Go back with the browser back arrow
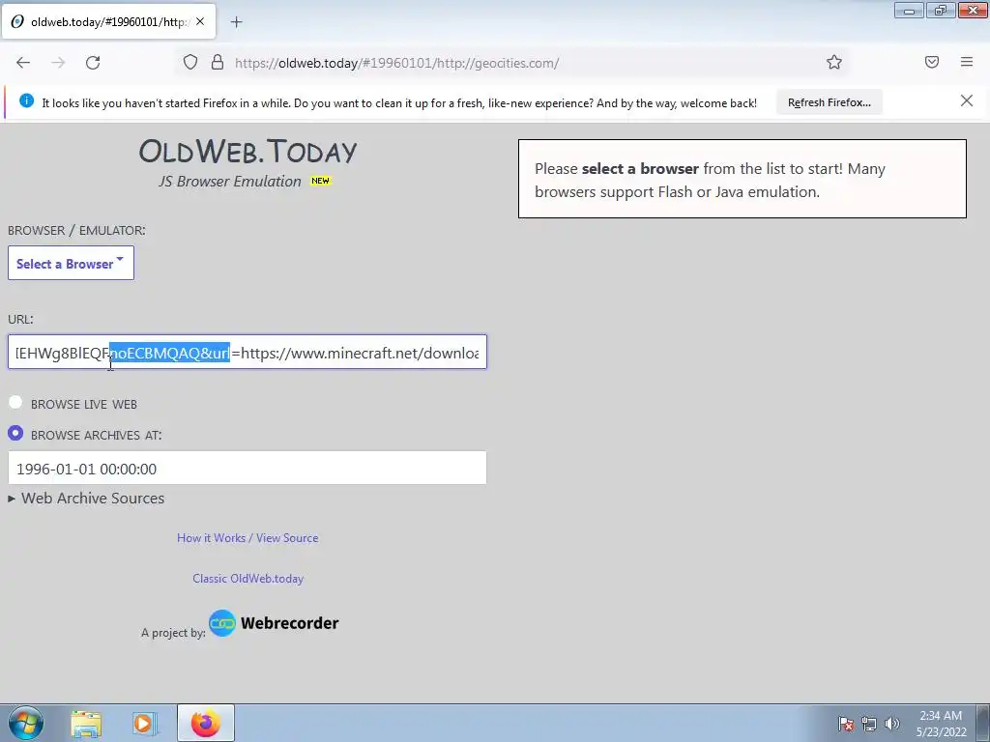 [23, 63]
